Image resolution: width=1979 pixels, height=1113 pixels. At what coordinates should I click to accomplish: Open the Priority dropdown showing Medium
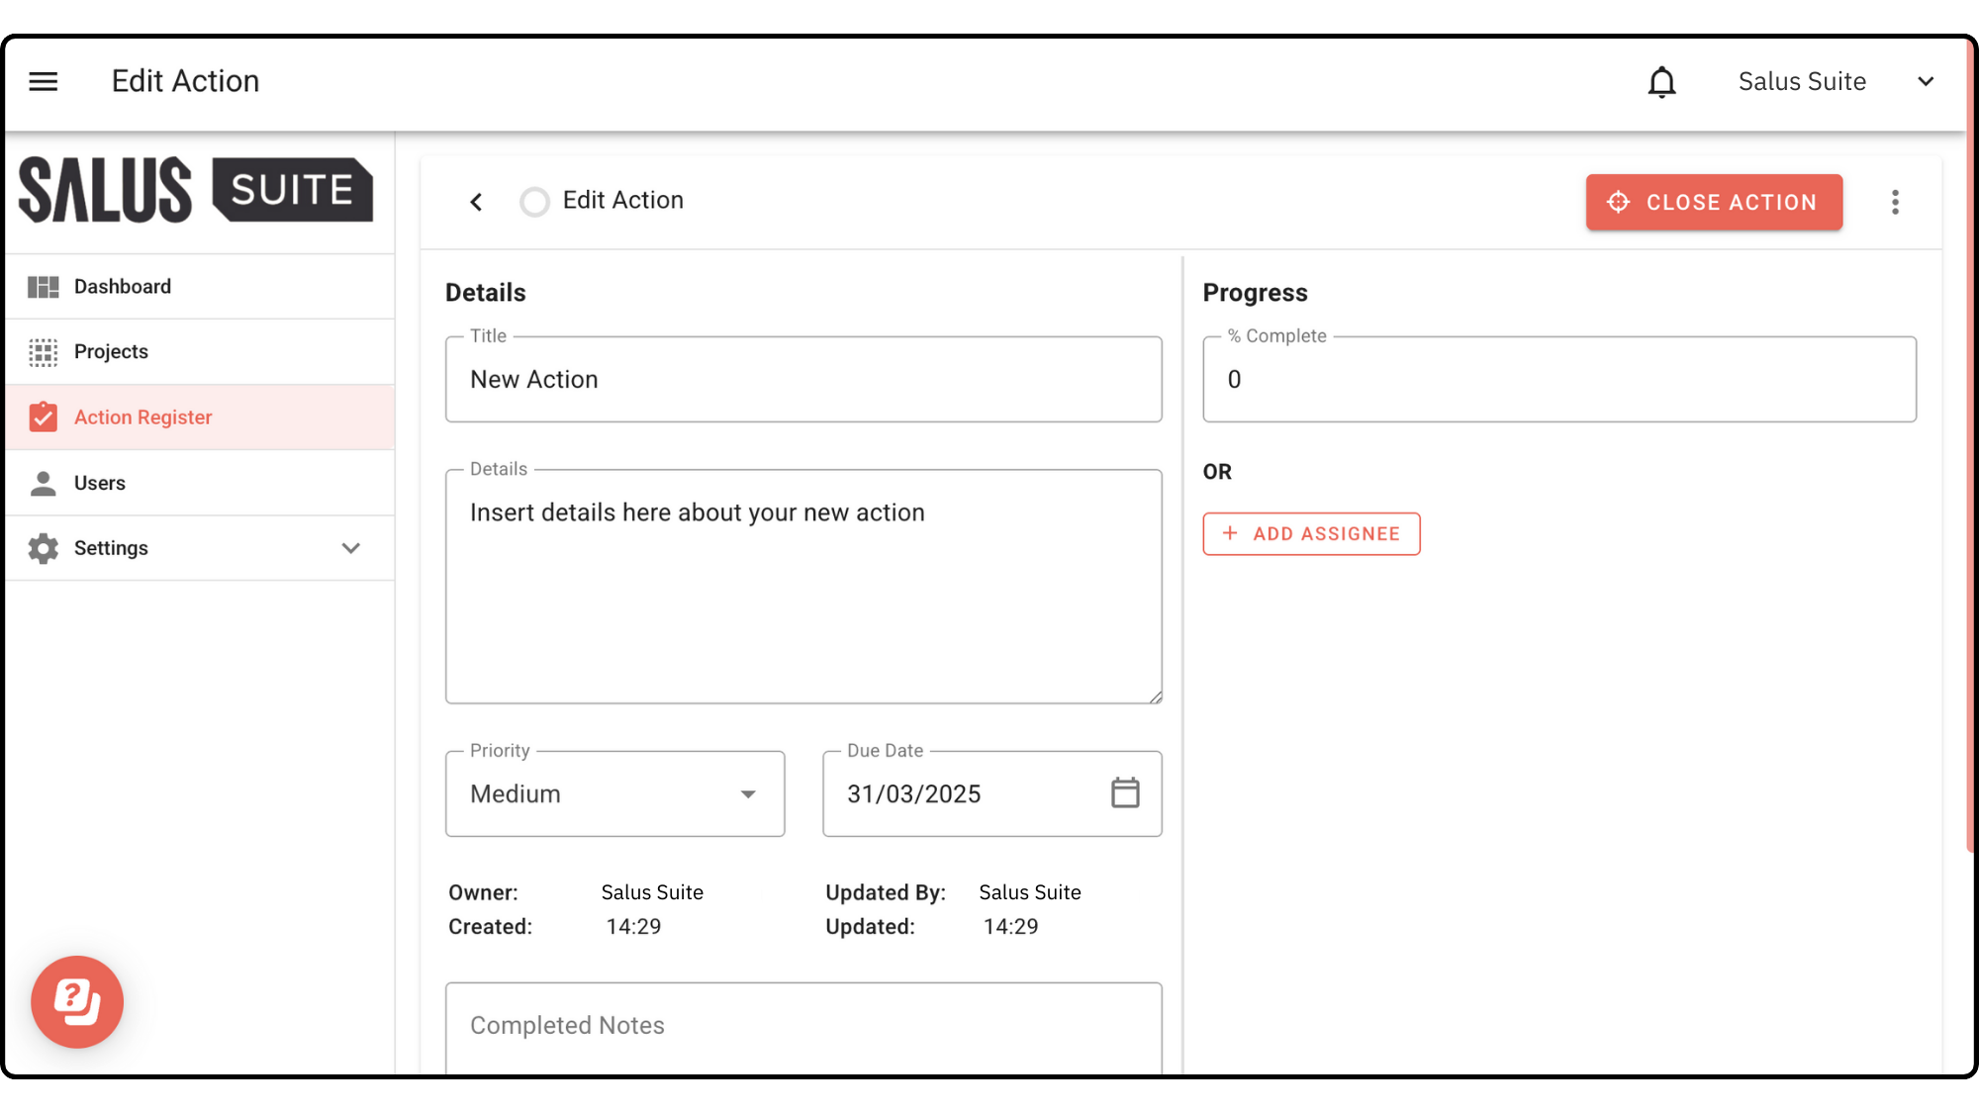pyautogui.click(x=614, y=793)
